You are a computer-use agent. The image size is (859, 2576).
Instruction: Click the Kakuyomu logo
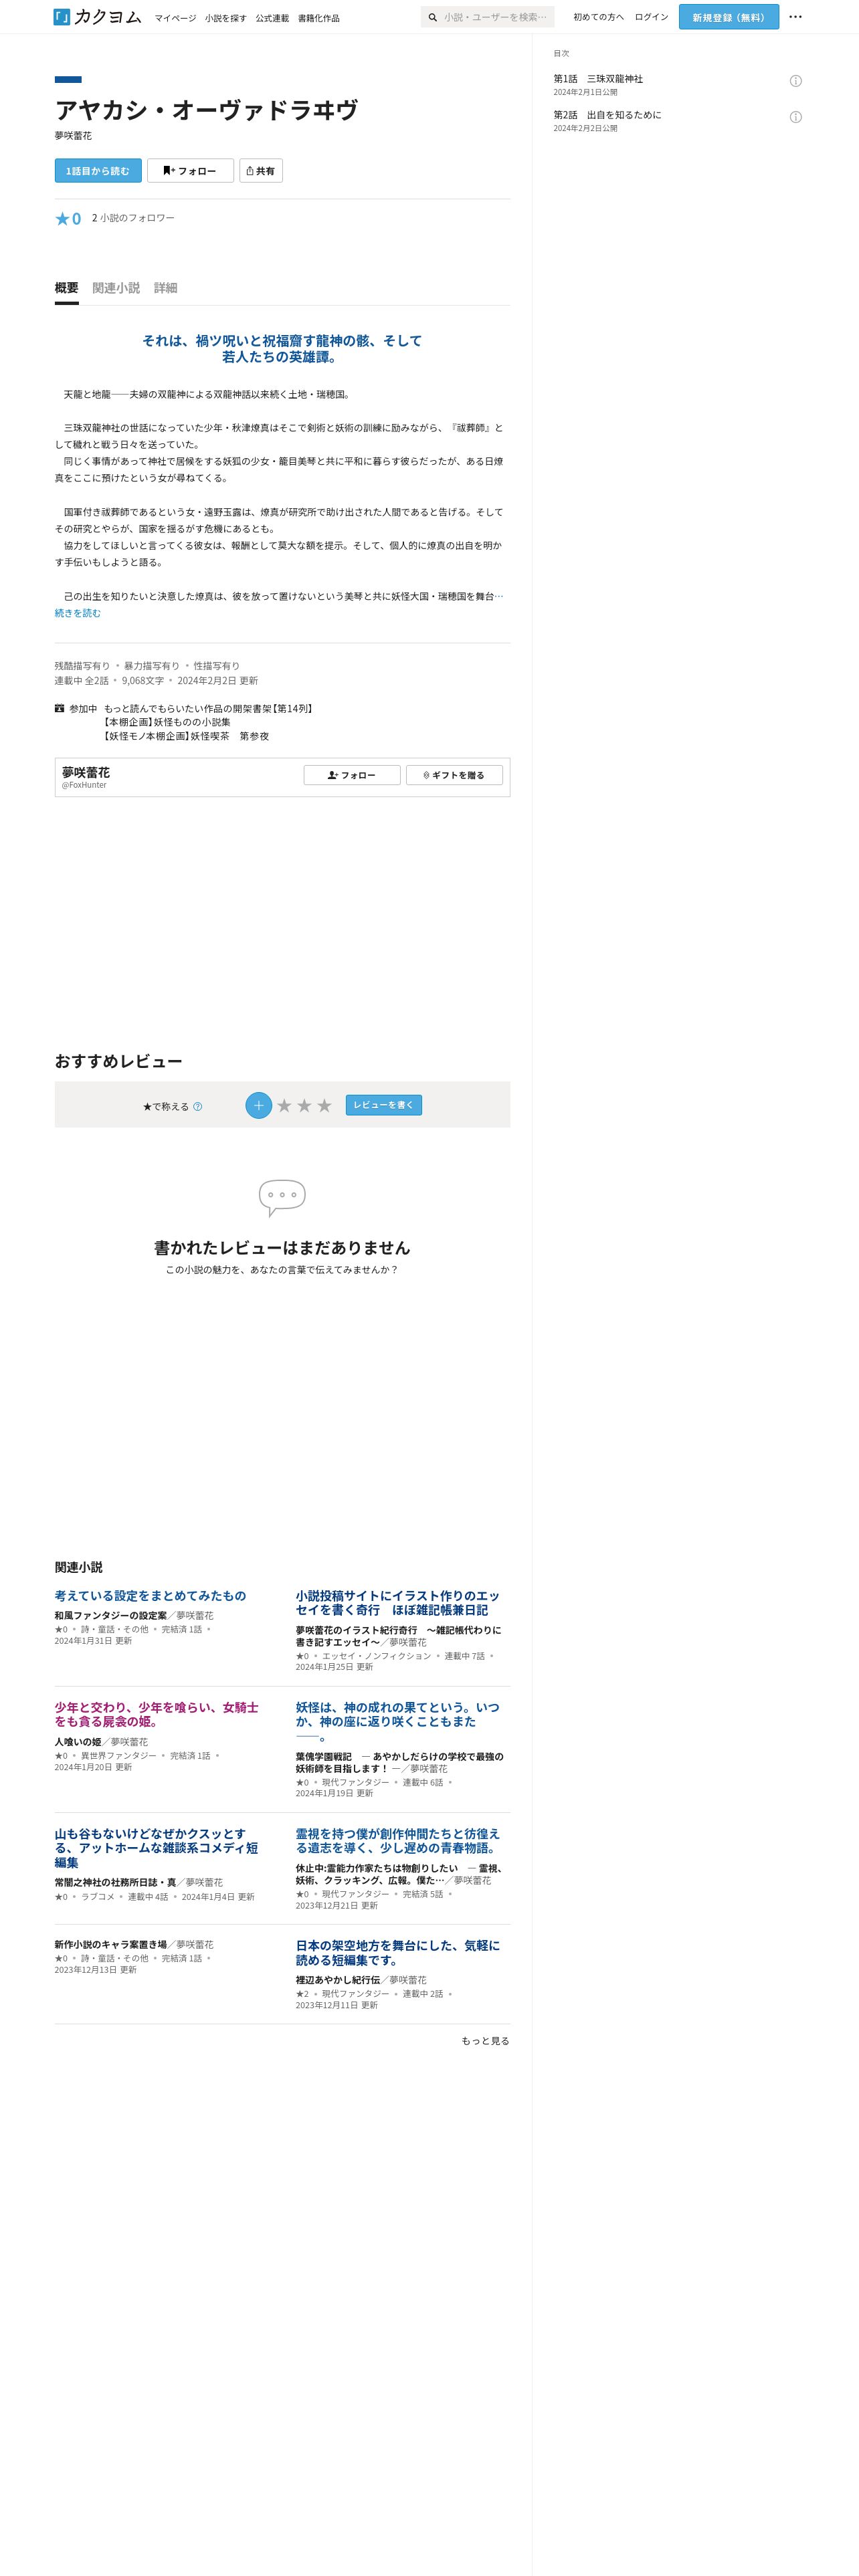click(x=97, y=17)
